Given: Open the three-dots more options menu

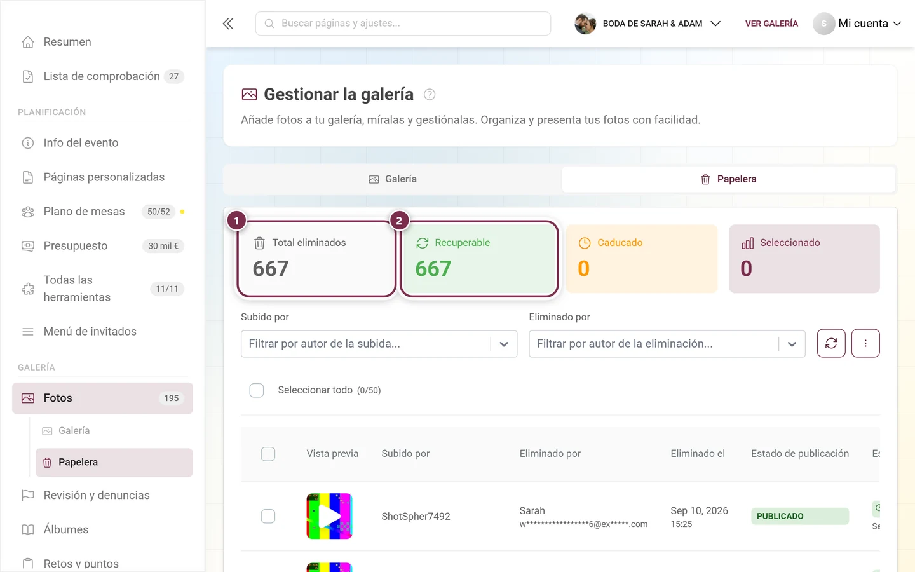Looking at the screenshot, I should [x=865, y=343].
